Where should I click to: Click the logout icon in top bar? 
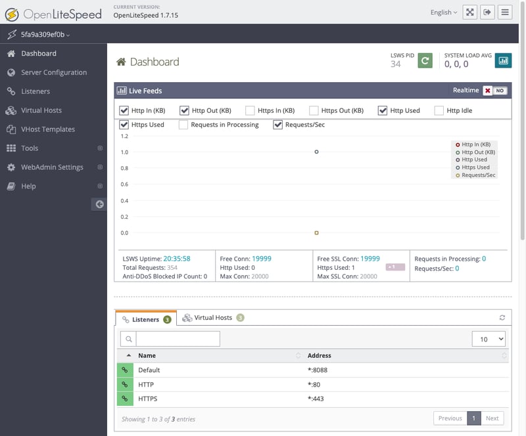487,12
